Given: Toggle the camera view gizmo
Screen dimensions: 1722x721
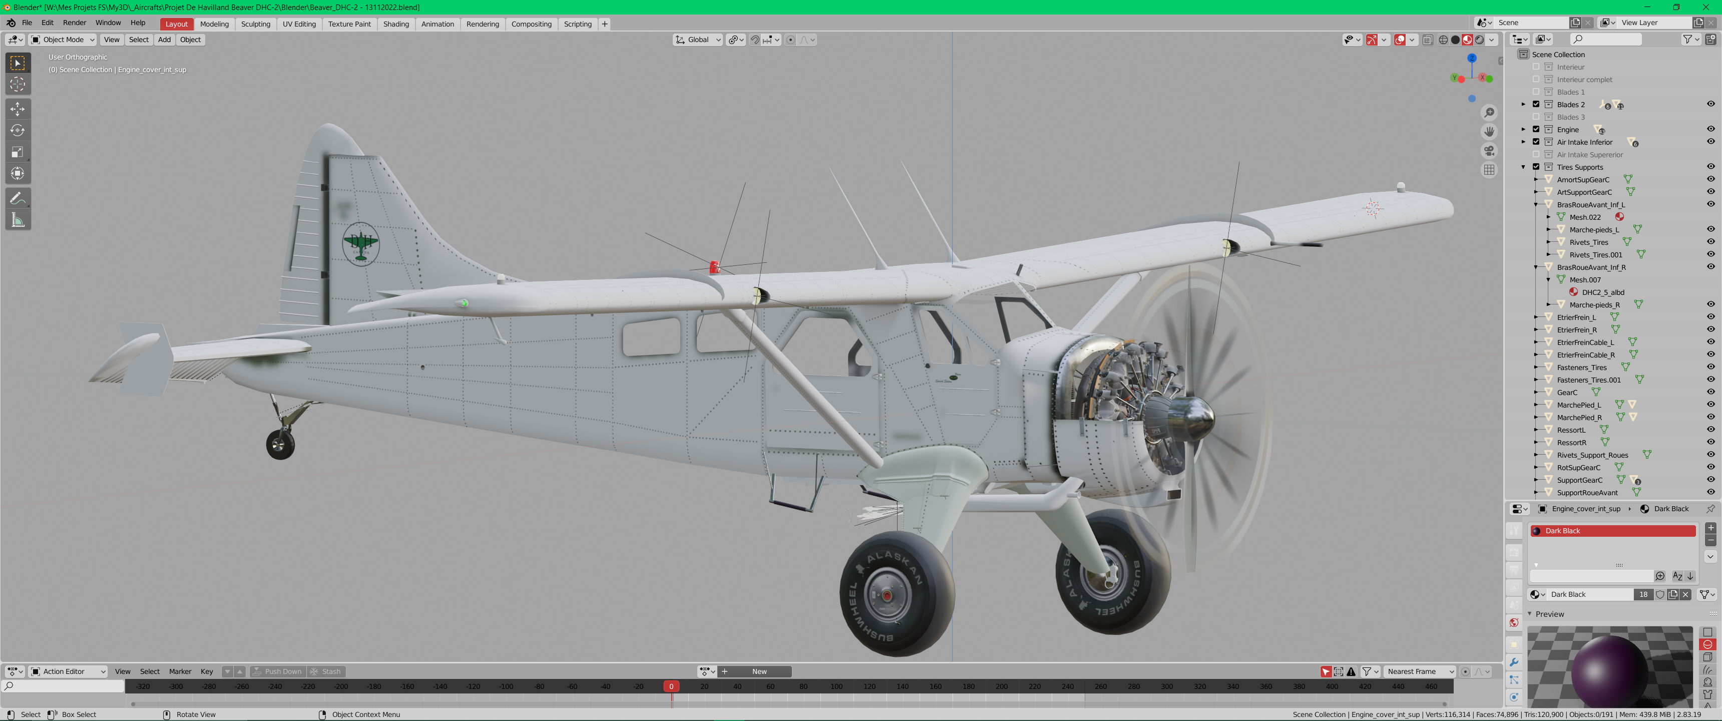Looking at the screenshot, I should (x=1489, y=151).
